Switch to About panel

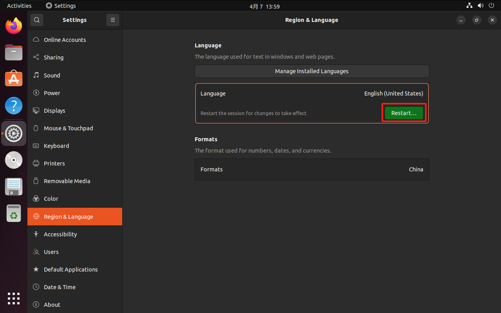point(75,304)
